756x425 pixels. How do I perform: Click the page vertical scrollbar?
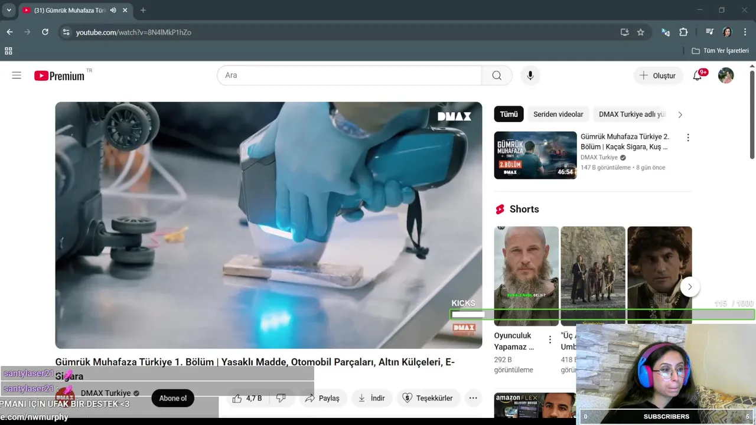point(752,115)
